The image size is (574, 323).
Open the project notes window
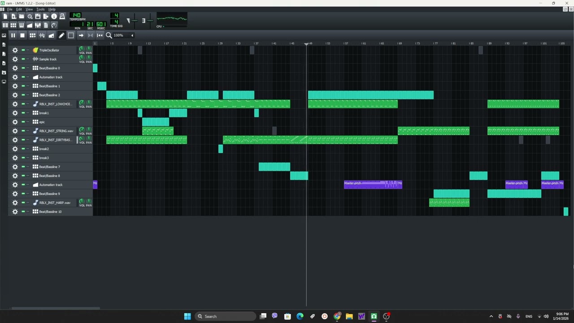coord(46,25)
